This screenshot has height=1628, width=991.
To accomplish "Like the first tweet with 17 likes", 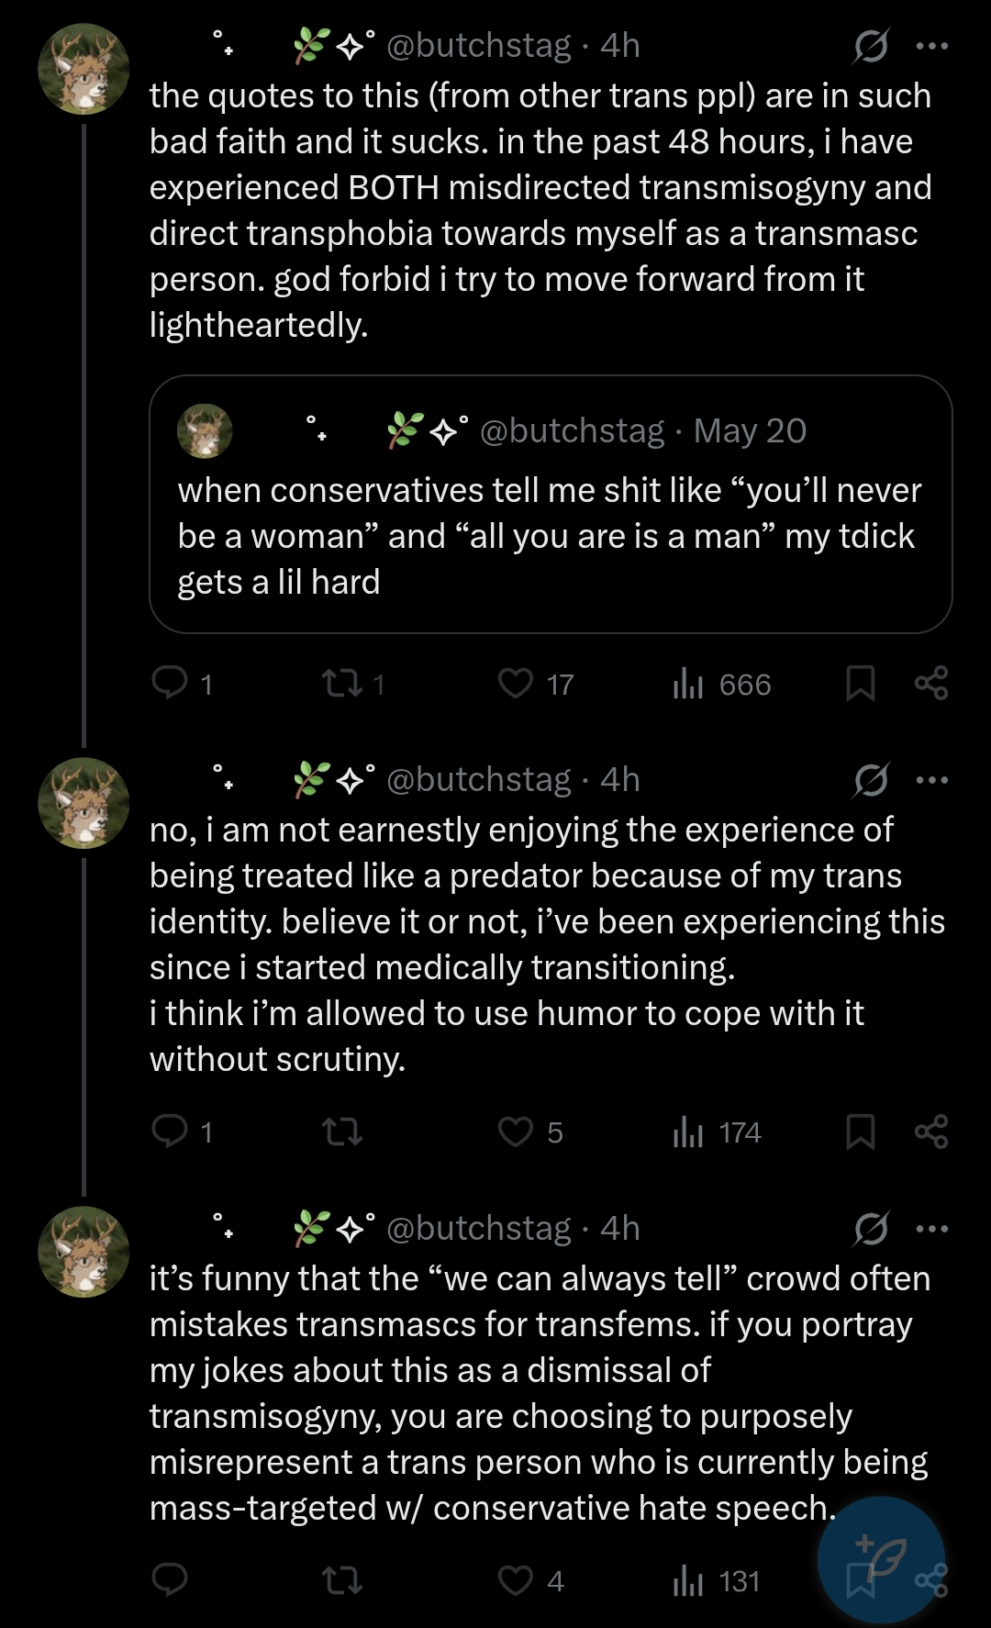I will pyautogui.click(x=516, y=684).
